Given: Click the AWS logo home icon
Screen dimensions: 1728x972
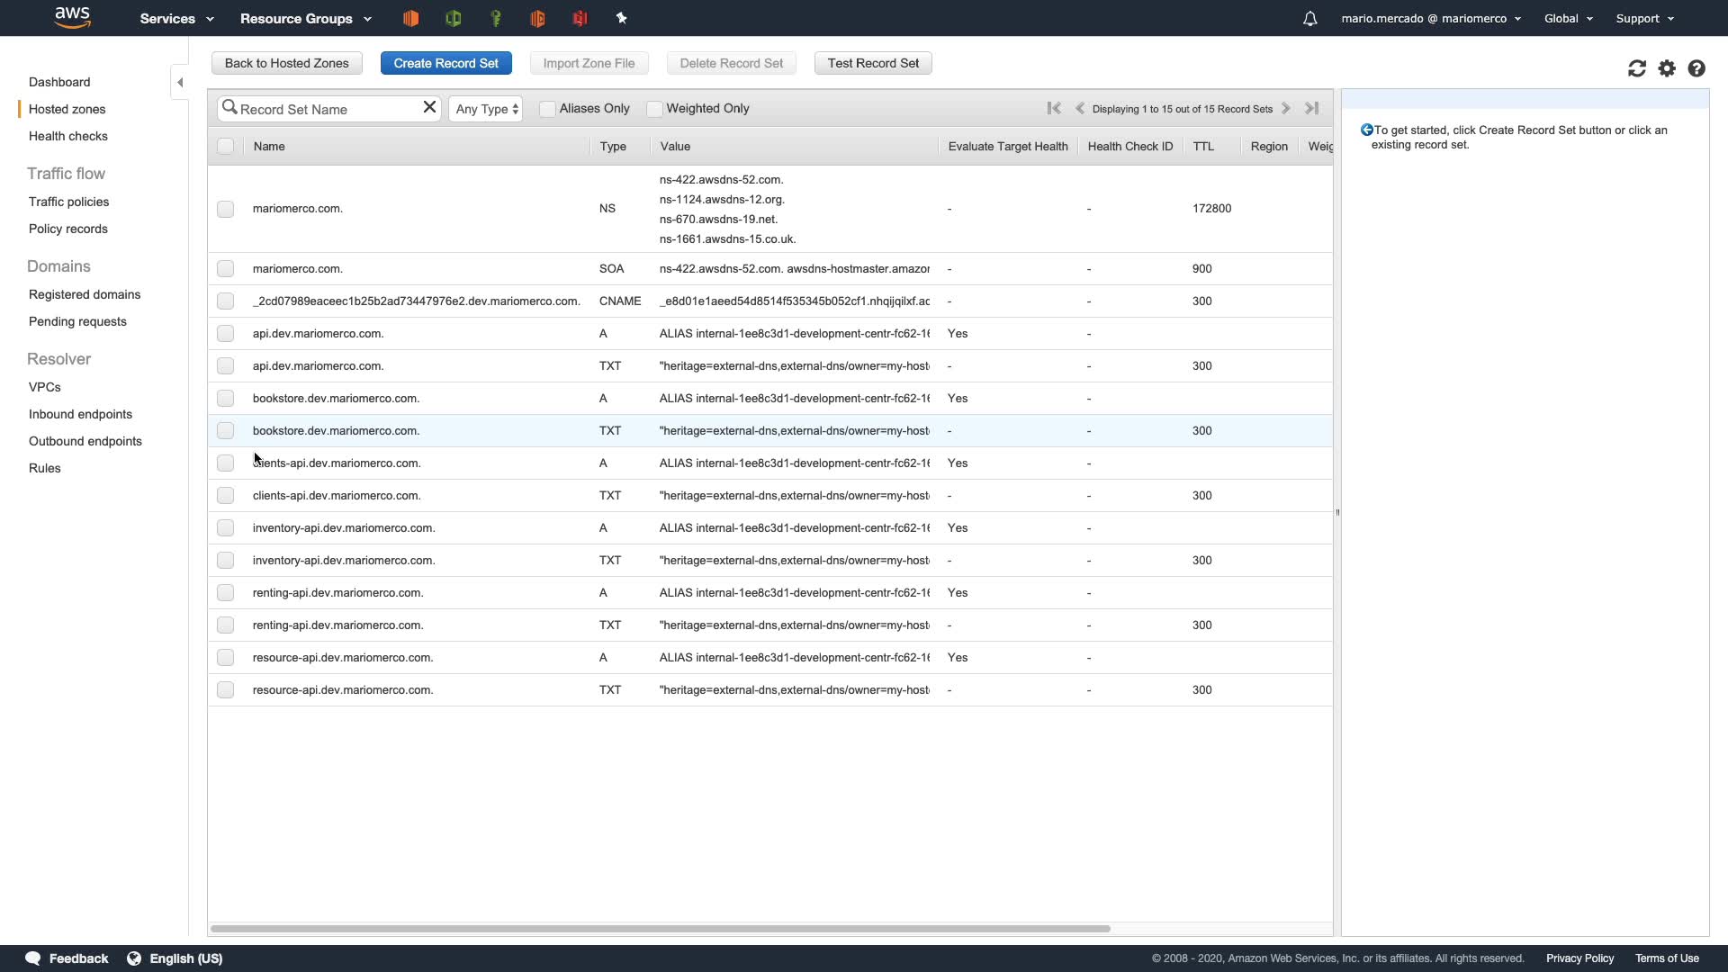Looking at the screenshot, I should [x=72, y=17].
